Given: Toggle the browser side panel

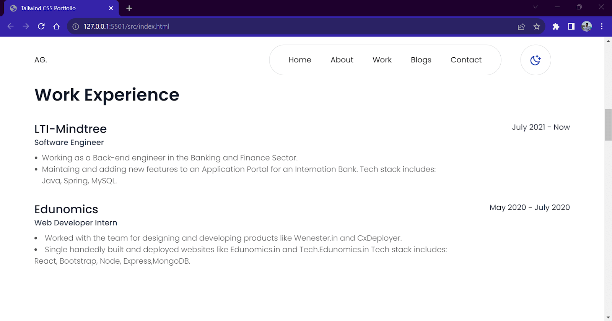Looking at the screenshot, I should [571, 26].
